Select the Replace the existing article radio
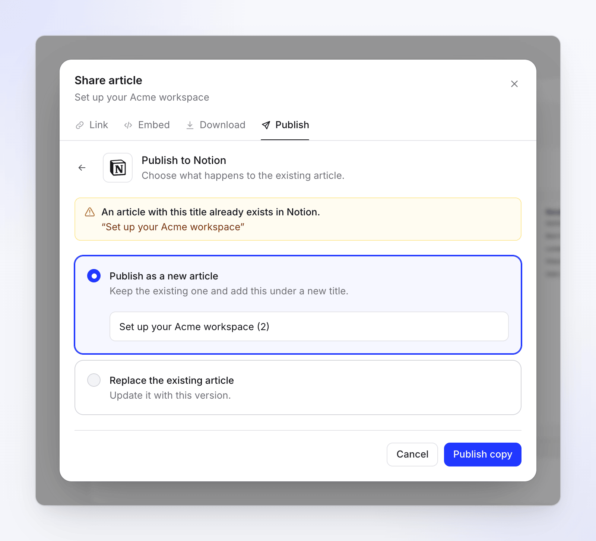The image size is (596, 541). click(x=94, y=380)
